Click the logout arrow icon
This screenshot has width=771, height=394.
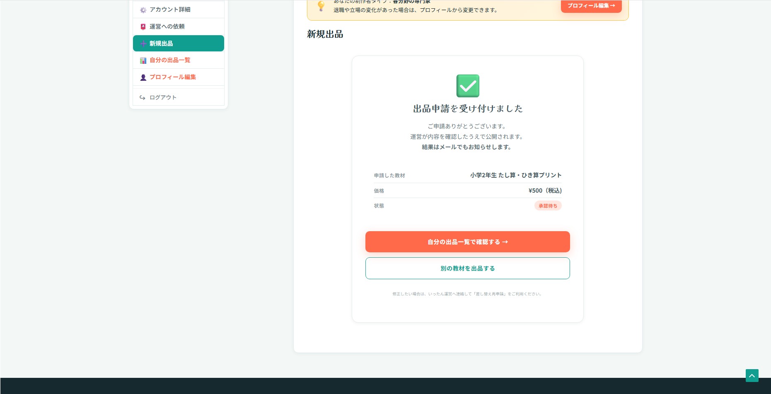[142, 98]
